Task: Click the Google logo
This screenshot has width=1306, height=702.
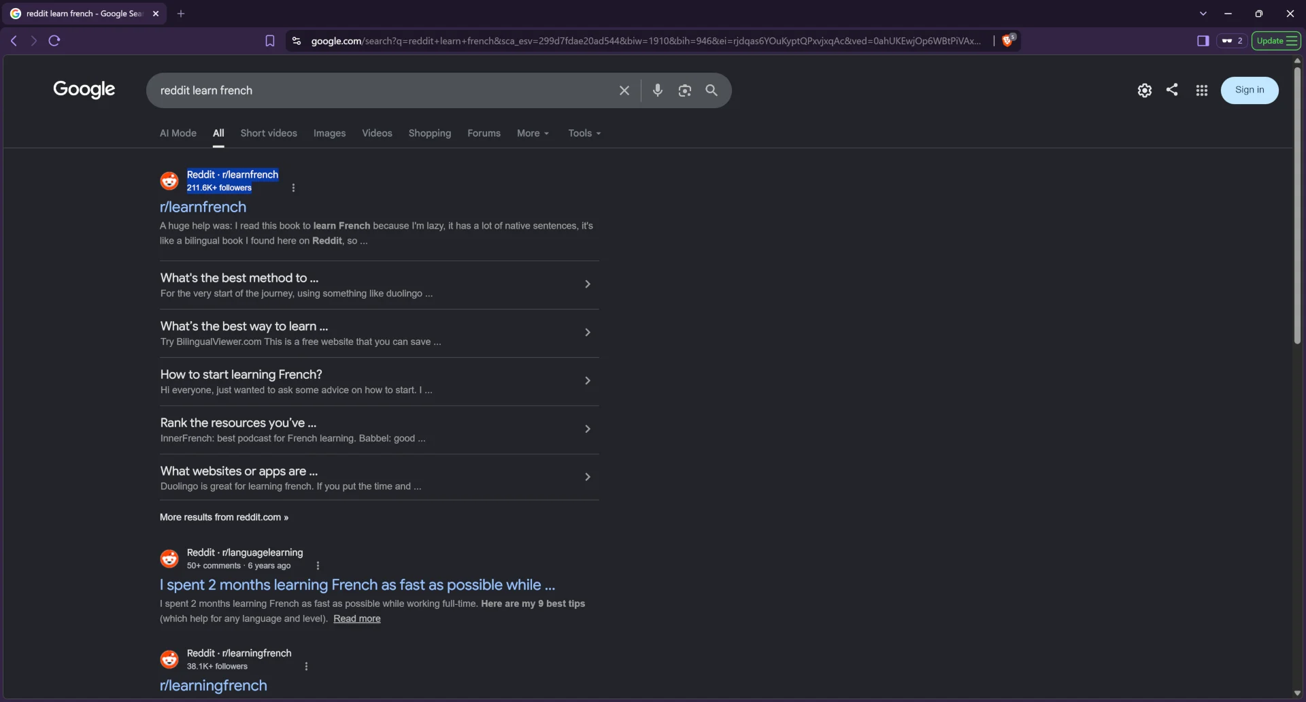Action: pyautogui.click(x=84, y=90)
